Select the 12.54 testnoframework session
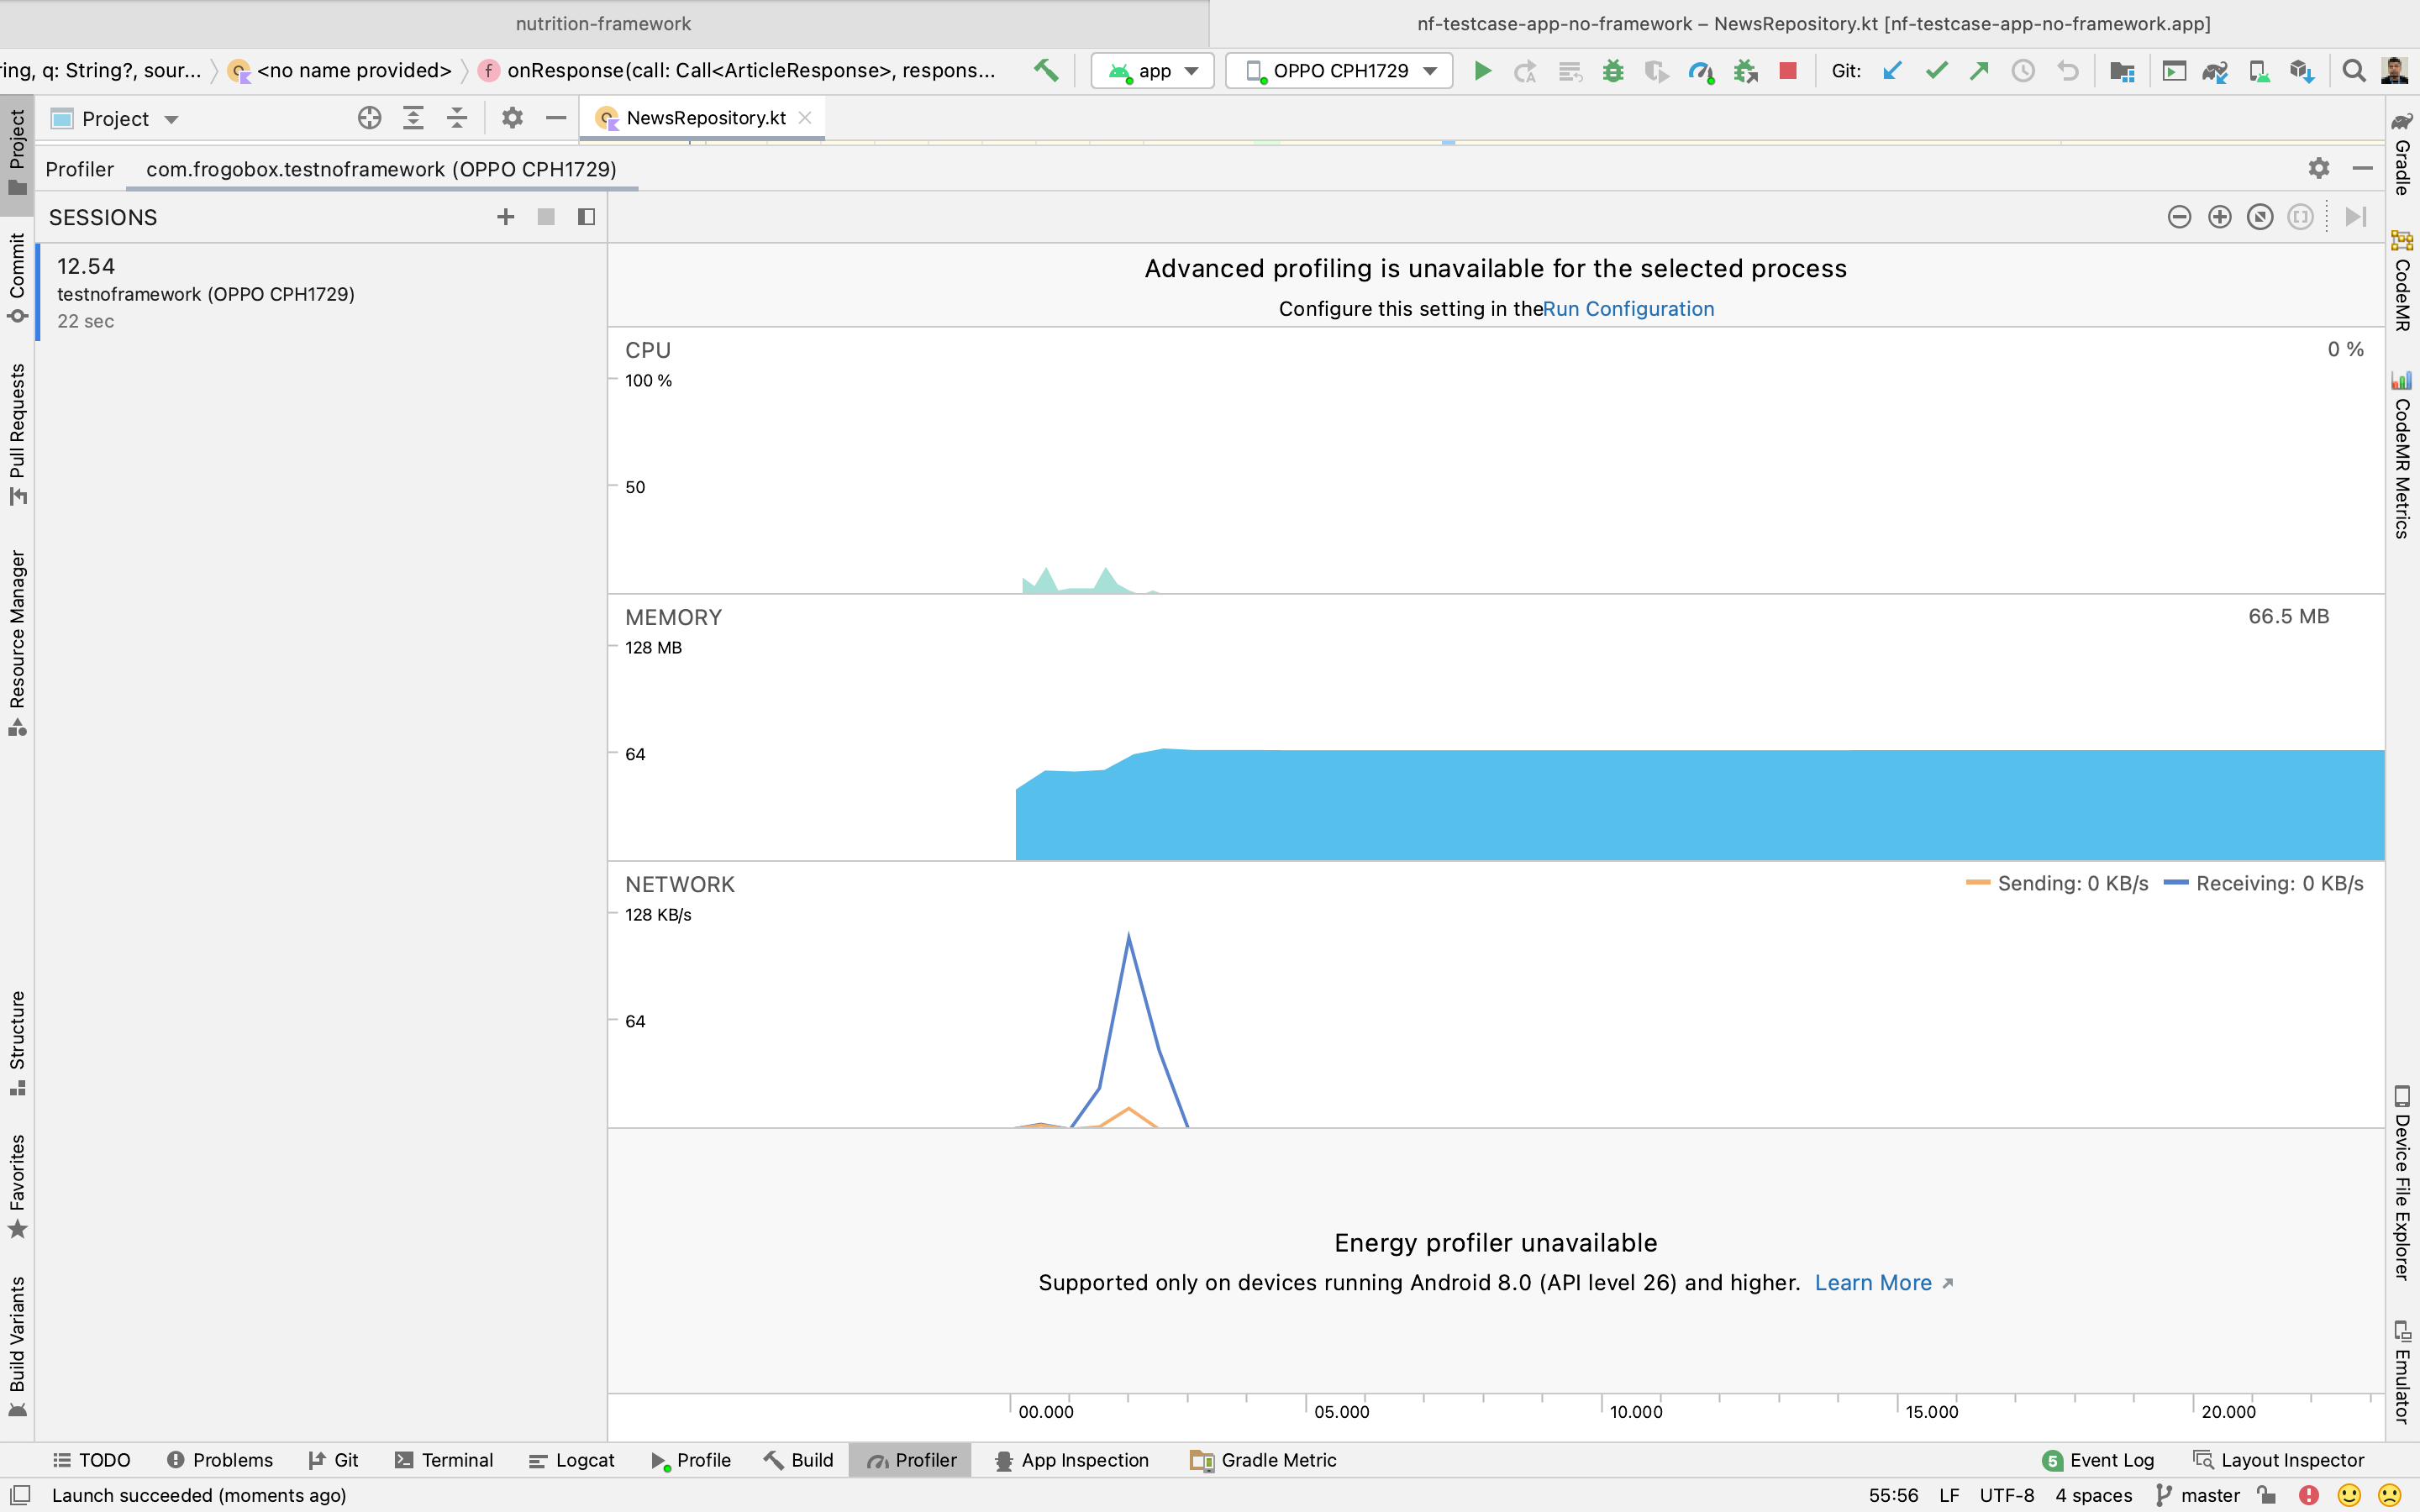The width and height of the screenshot is (2420, 1512). click(205, 293)
